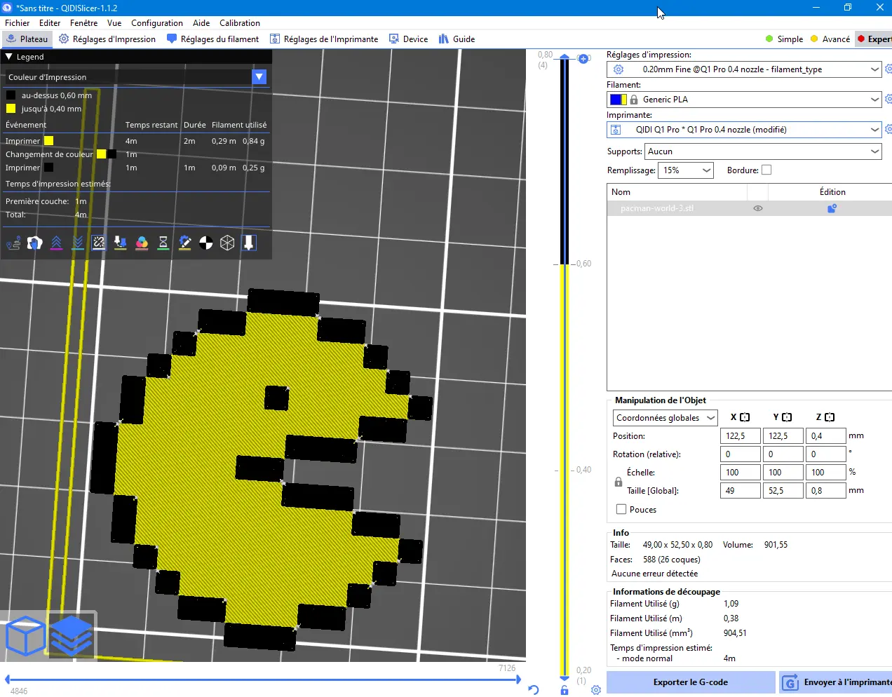Open the Vue menu
892x697 pixels.
coord(114,23)
